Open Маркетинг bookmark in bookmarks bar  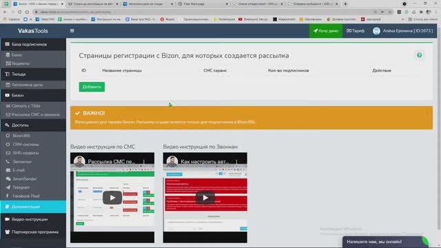coord(284,19)
